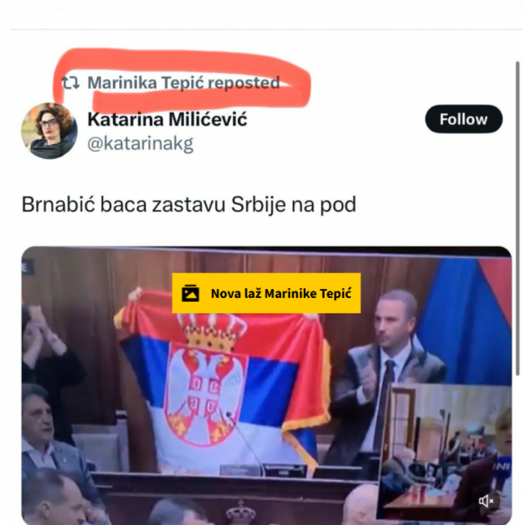
Task: Open Marinika Tepić reposted link
Action: click(x=184, y=82)
